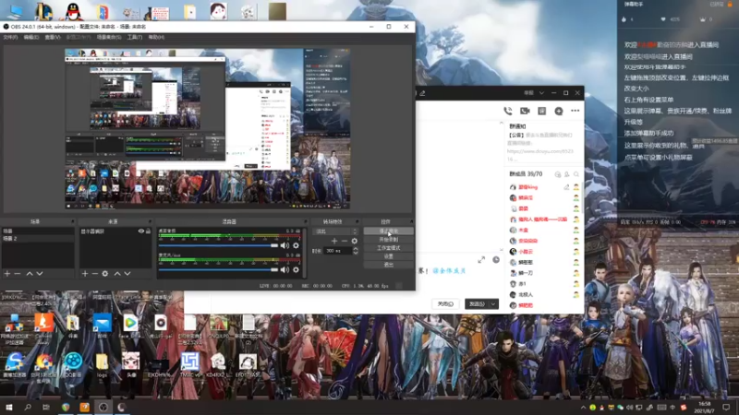Open the Windows Start menu
The width and height of the screenshot is (739, 415).
(9, 407)
